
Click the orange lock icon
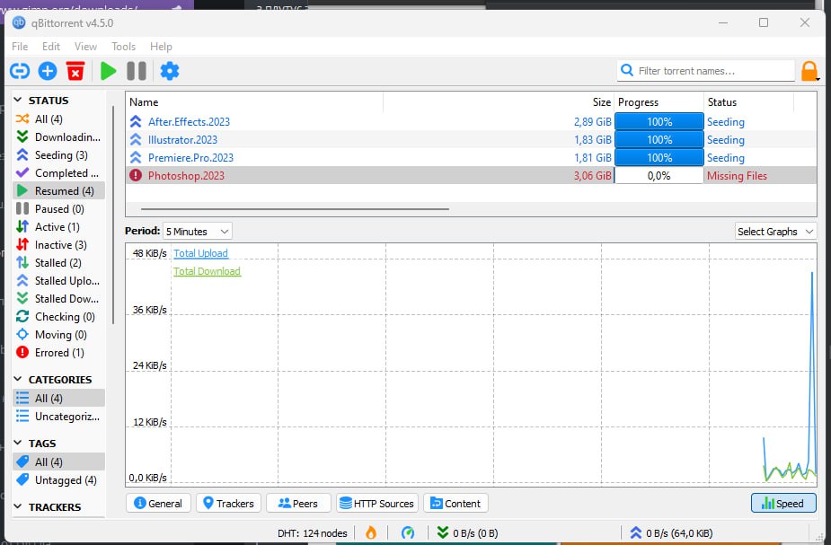pos(809,71)
